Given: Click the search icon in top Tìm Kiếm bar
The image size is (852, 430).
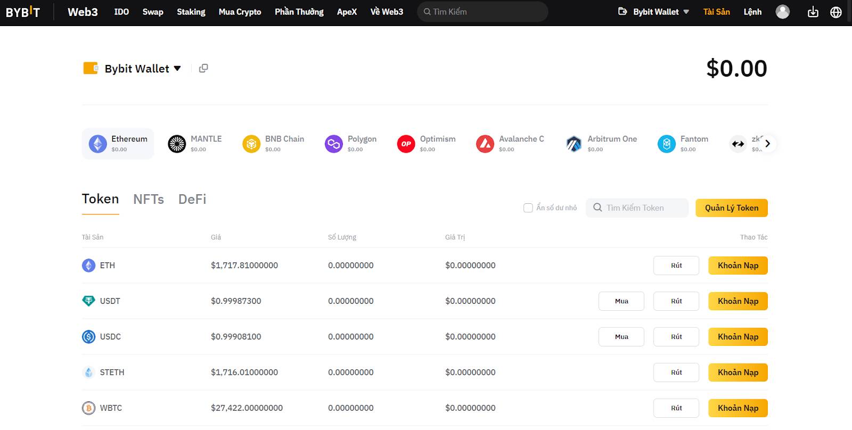Looking at the screenshot, I should click(x=427, y=12).
